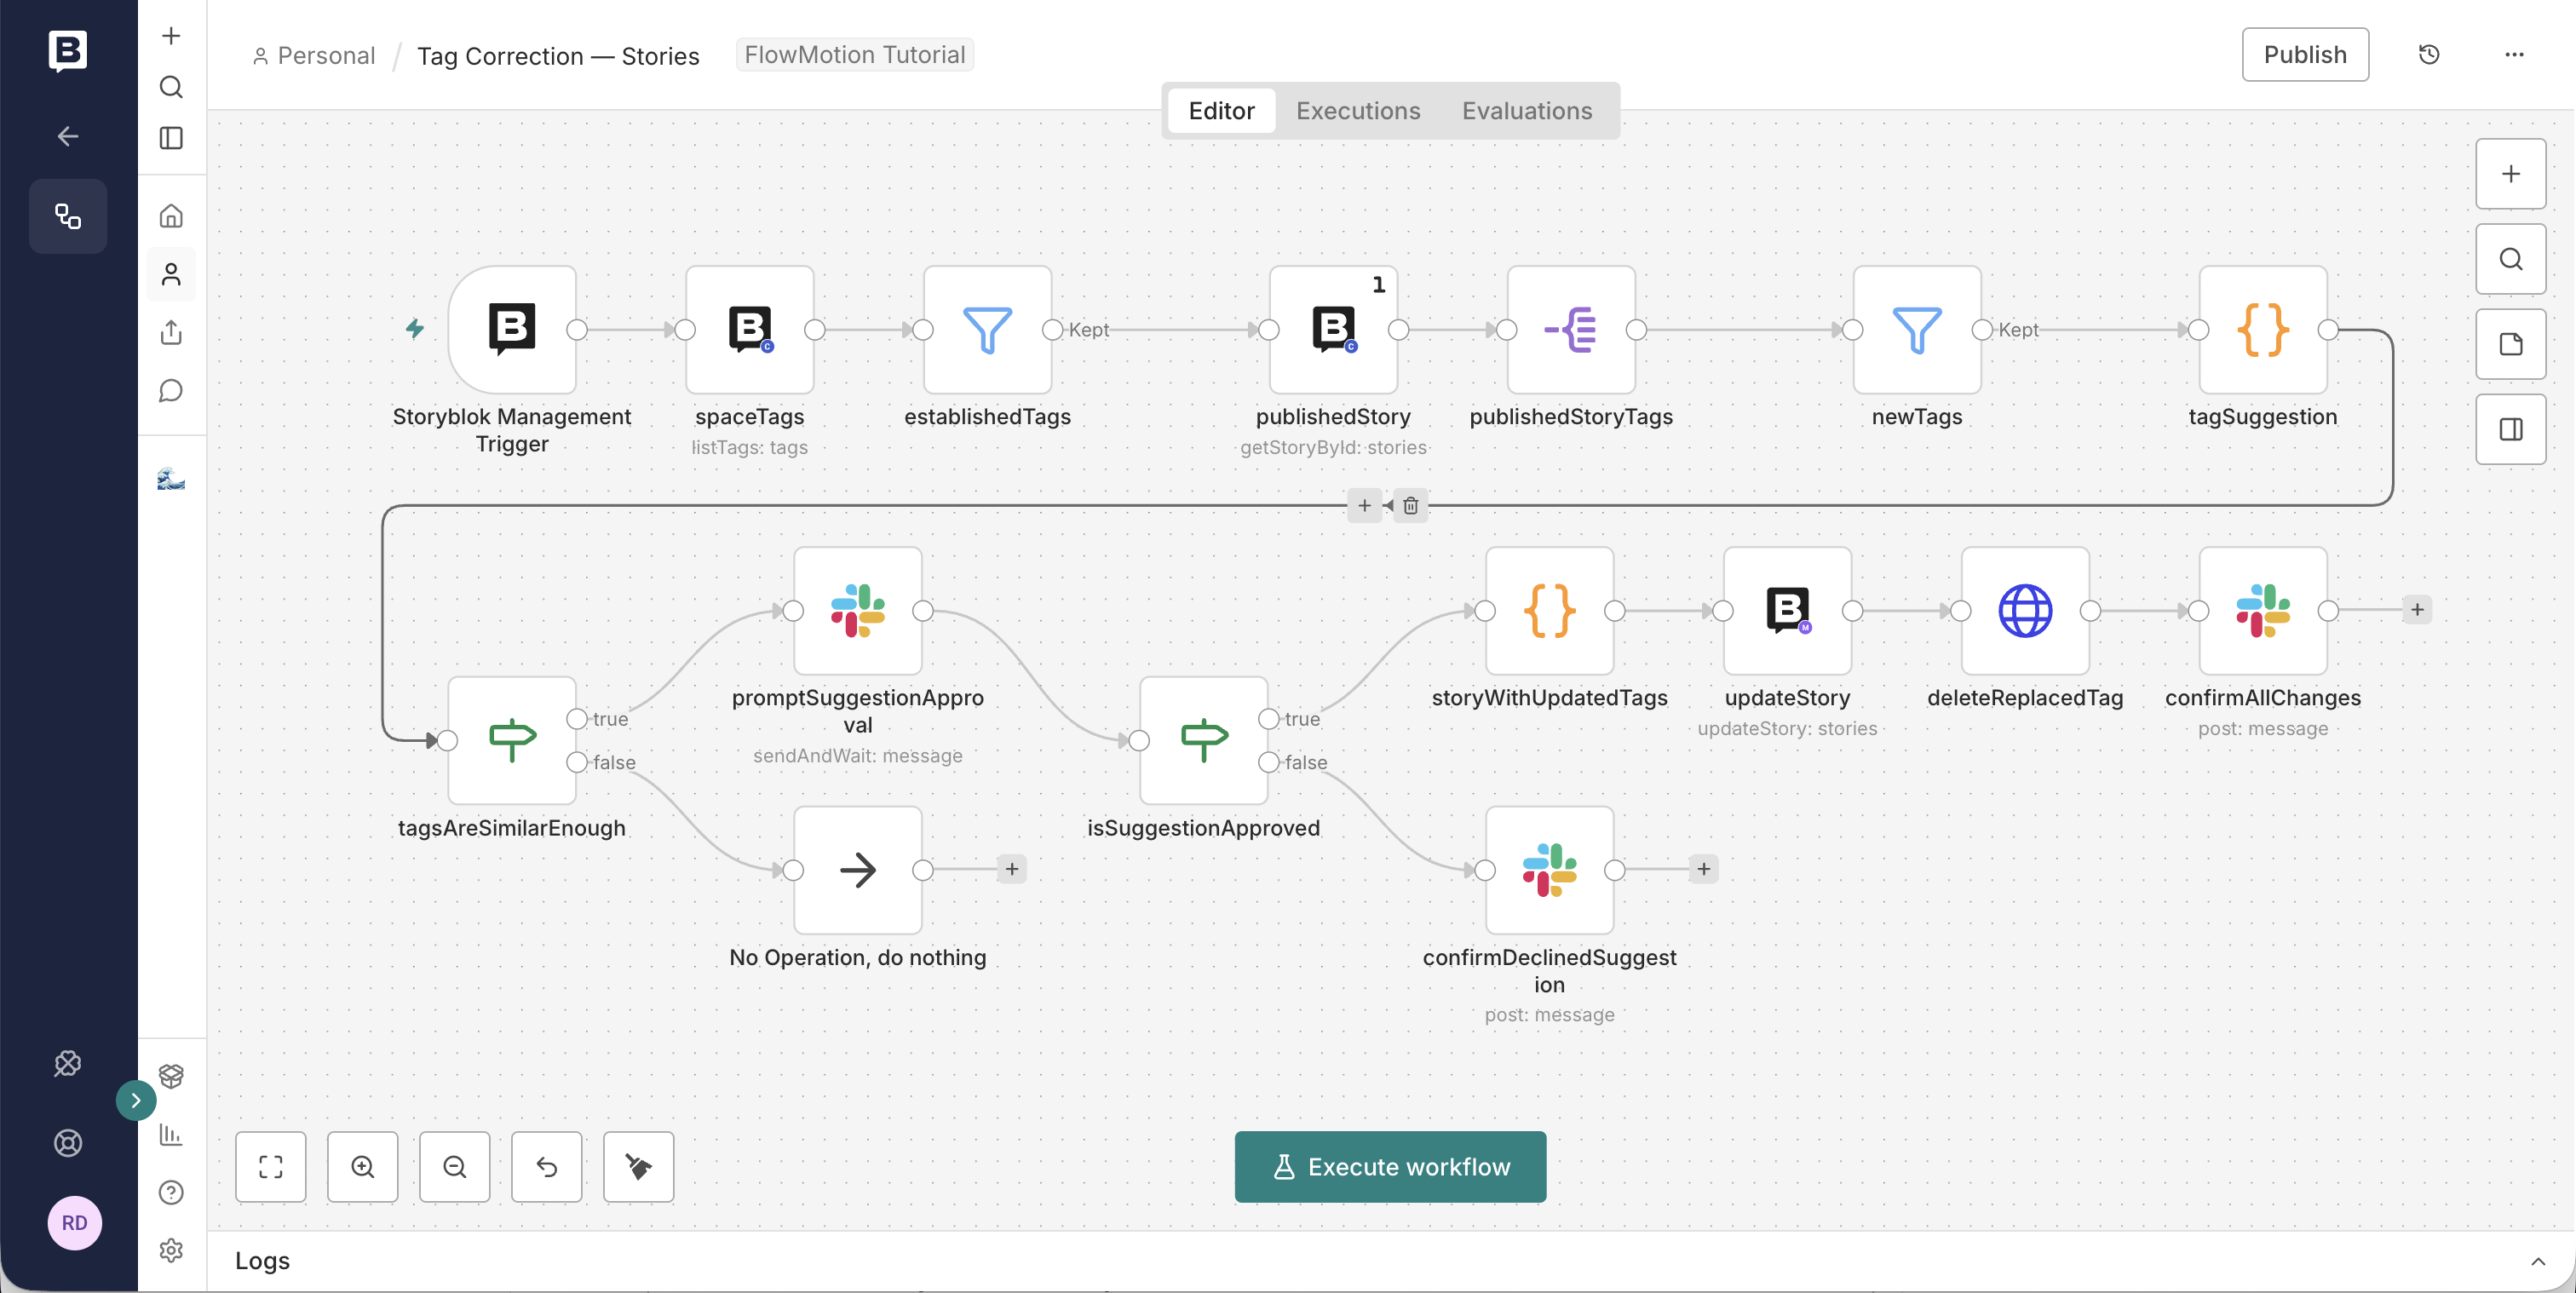Image resolution: width=2576 pixels, height=1293 pixels.
Task: Add node on the selected connection
Action: [1364, 505]
